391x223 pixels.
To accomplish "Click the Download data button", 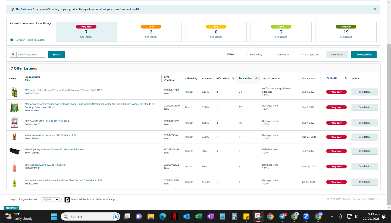I will click(364, 55).
